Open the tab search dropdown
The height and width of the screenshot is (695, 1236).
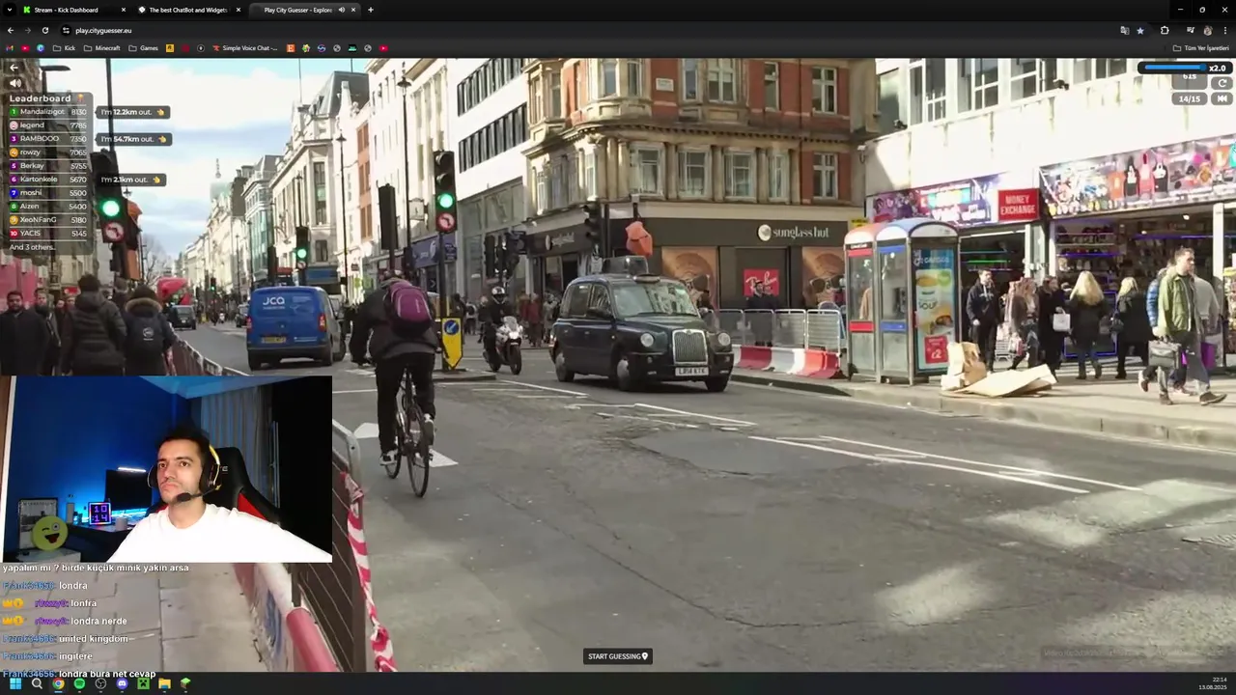(10, 10)
